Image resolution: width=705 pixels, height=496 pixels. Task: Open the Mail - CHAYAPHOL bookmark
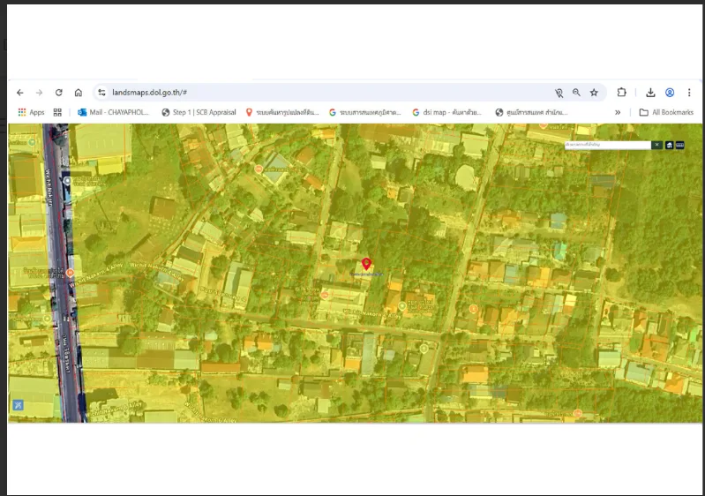pos(113,112)
